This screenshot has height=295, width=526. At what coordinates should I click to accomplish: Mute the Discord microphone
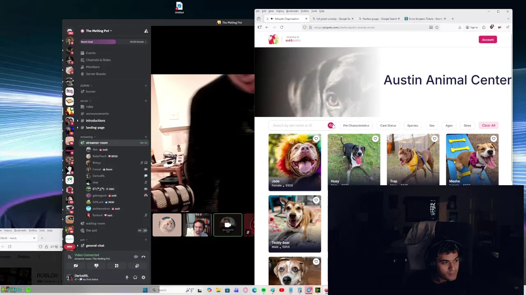pos(127,277)
